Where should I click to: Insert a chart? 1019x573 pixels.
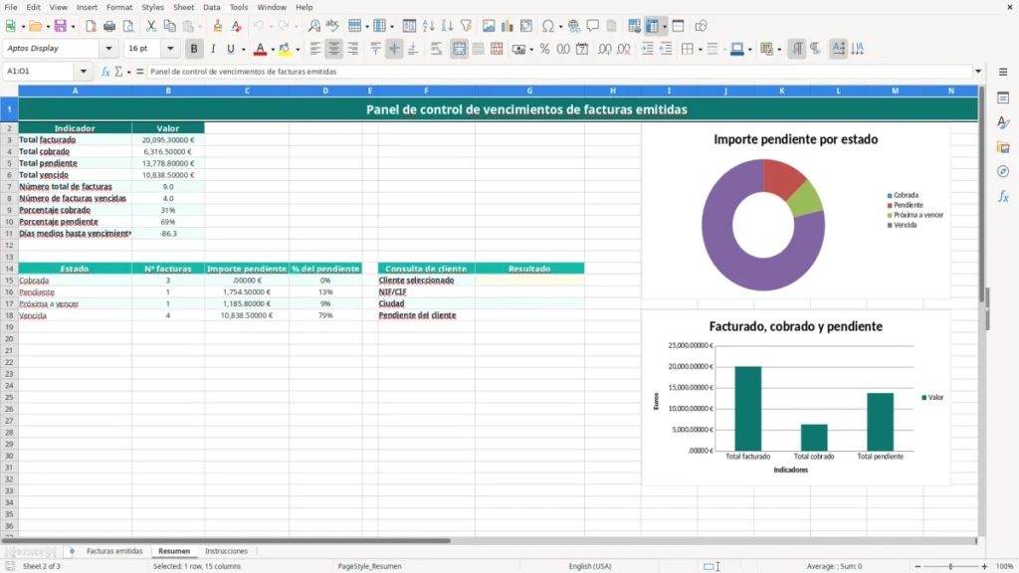point(508,26)
